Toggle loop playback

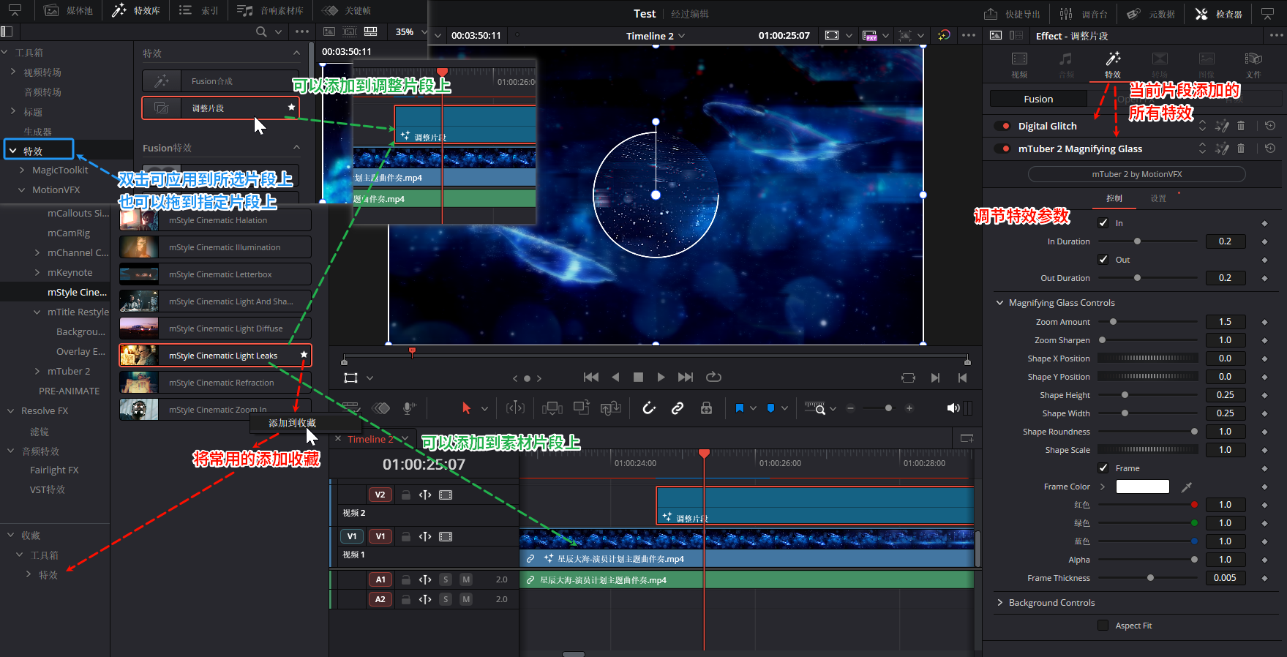click(713, 377)
